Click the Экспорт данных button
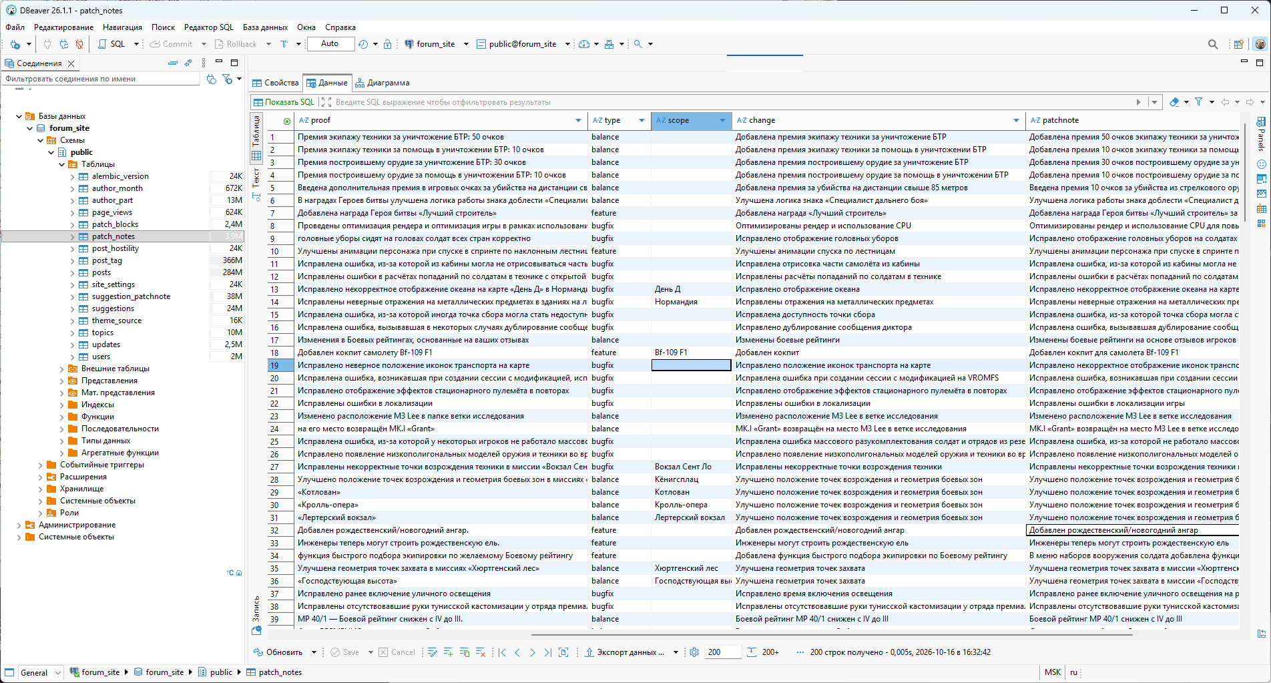The height and width of the screenshot is (683, 1271). point(625,652)
